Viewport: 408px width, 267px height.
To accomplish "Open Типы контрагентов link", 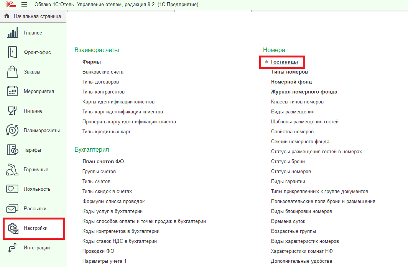I will (103, 92).
